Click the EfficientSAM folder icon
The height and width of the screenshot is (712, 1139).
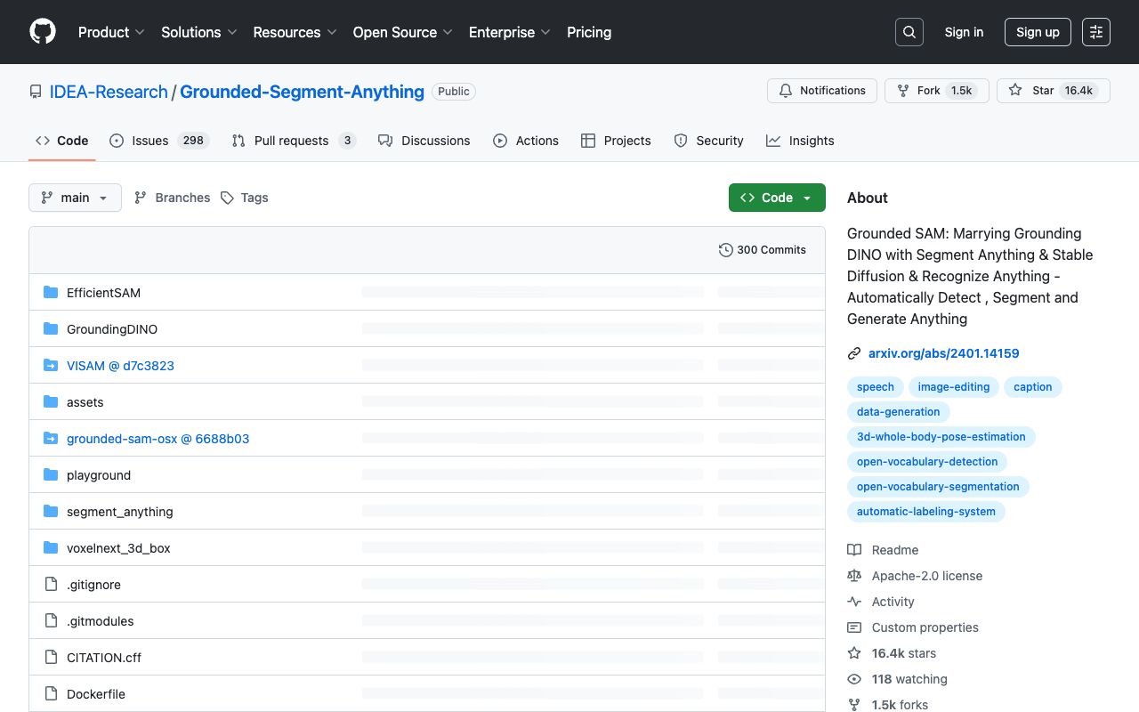point(51,293)
